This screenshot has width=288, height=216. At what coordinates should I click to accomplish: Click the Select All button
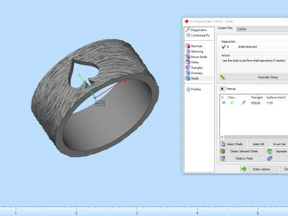point(259,144)
